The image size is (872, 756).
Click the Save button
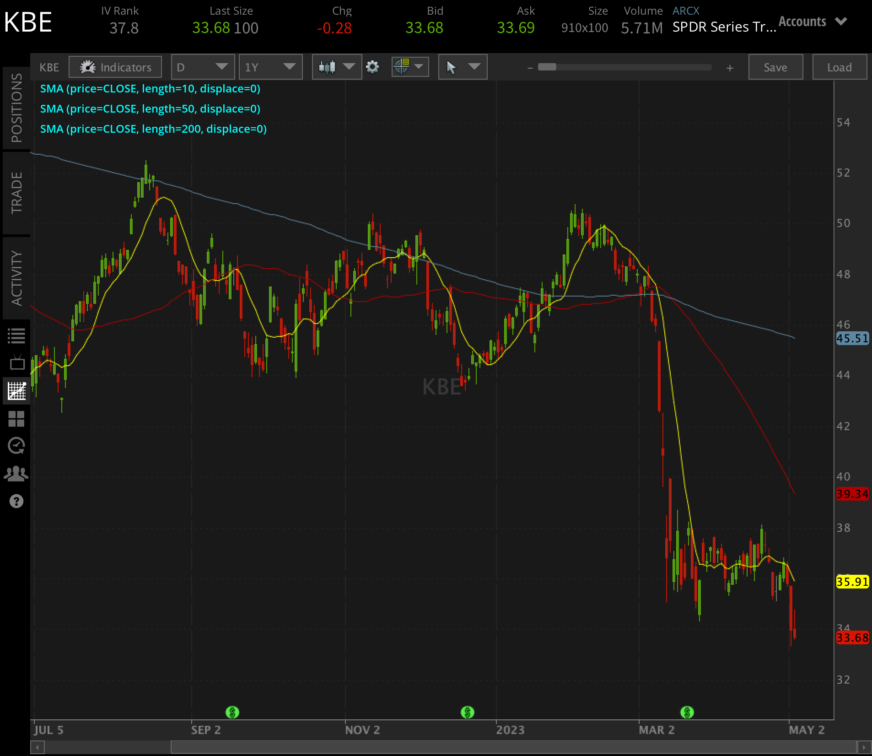tap(775, 67)
